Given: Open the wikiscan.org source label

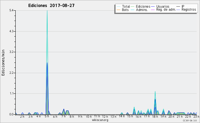Looking at the screenshot, I should (100, 120).
